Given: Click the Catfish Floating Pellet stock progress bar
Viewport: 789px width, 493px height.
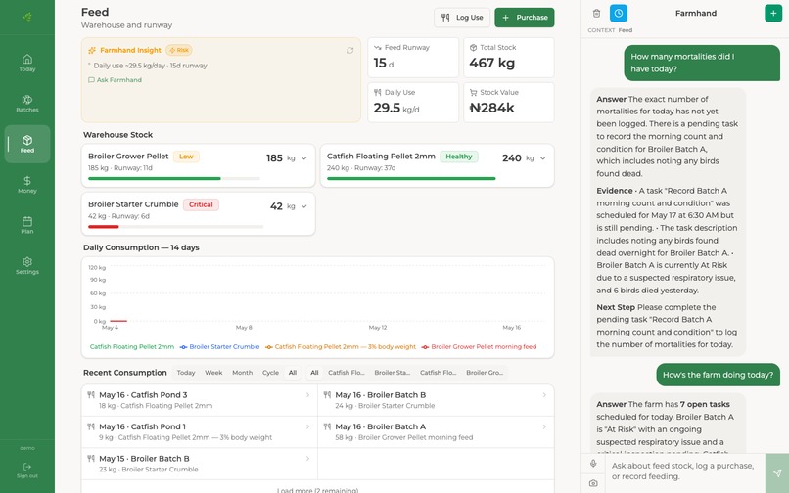Looking at the screenshot, I should [x=411, y=179].
